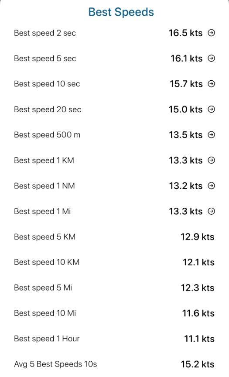
Task: Tap Best speed 20 sec label
Action: (x=48, y=110)
